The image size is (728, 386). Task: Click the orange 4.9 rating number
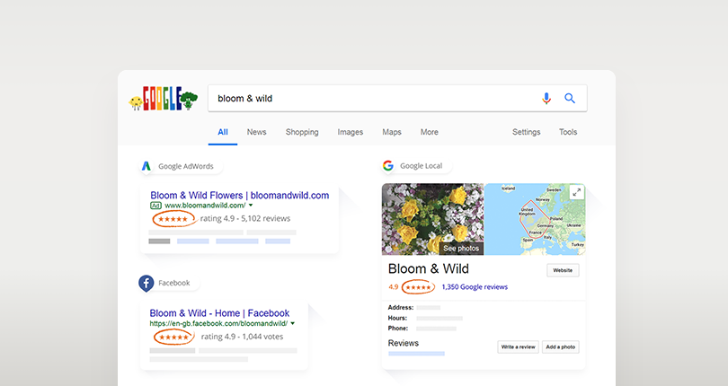[x=394, y=287]
